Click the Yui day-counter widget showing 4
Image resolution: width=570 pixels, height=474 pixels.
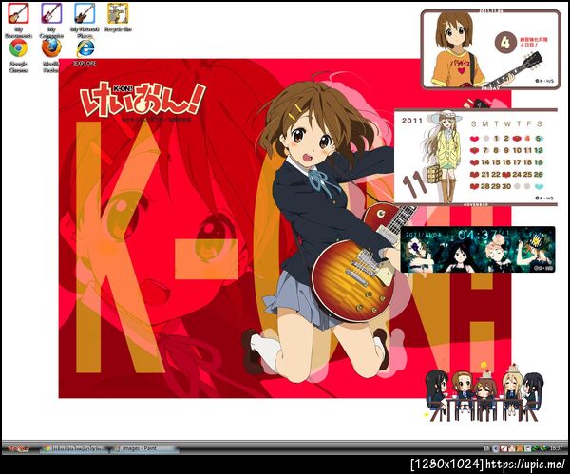click(491, 49)
